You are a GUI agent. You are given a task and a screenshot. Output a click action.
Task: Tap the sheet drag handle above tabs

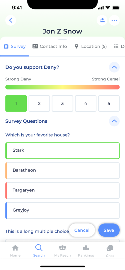(62, 39)
